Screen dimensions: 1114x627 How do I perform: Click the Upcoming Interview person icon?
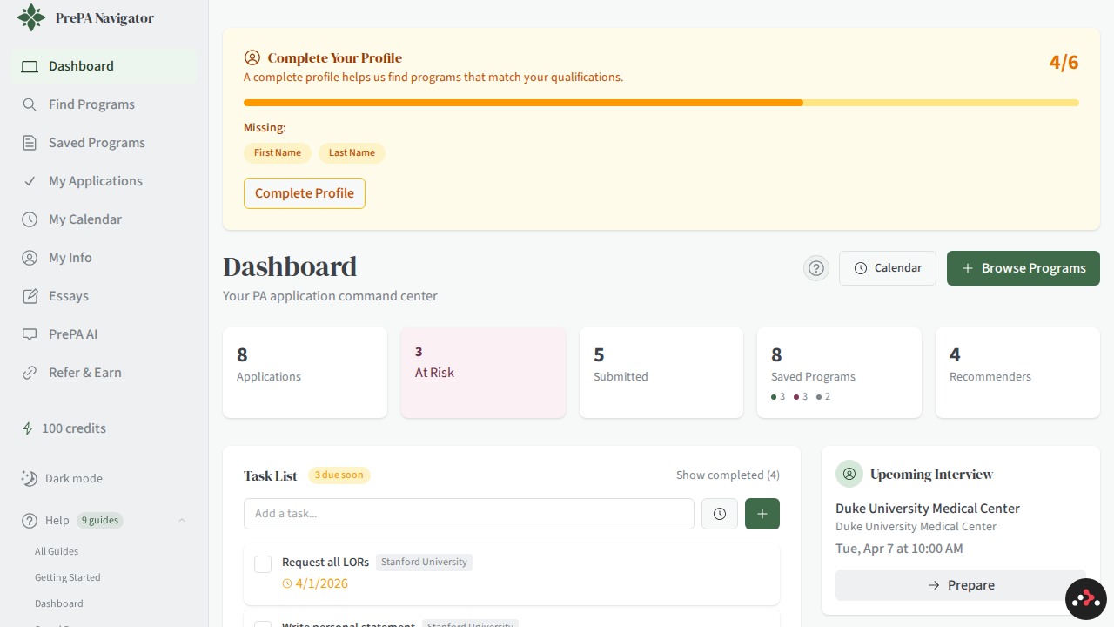coord(849,474)
